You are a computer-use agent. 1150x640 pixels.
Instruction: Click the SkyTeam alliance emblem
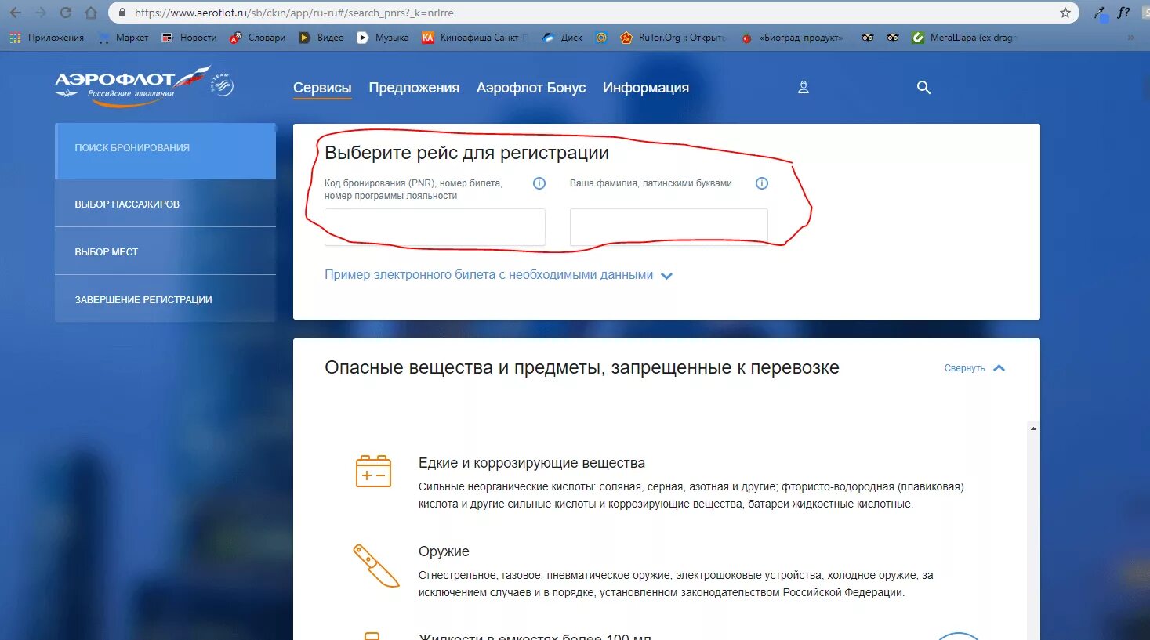click(223, 85)
